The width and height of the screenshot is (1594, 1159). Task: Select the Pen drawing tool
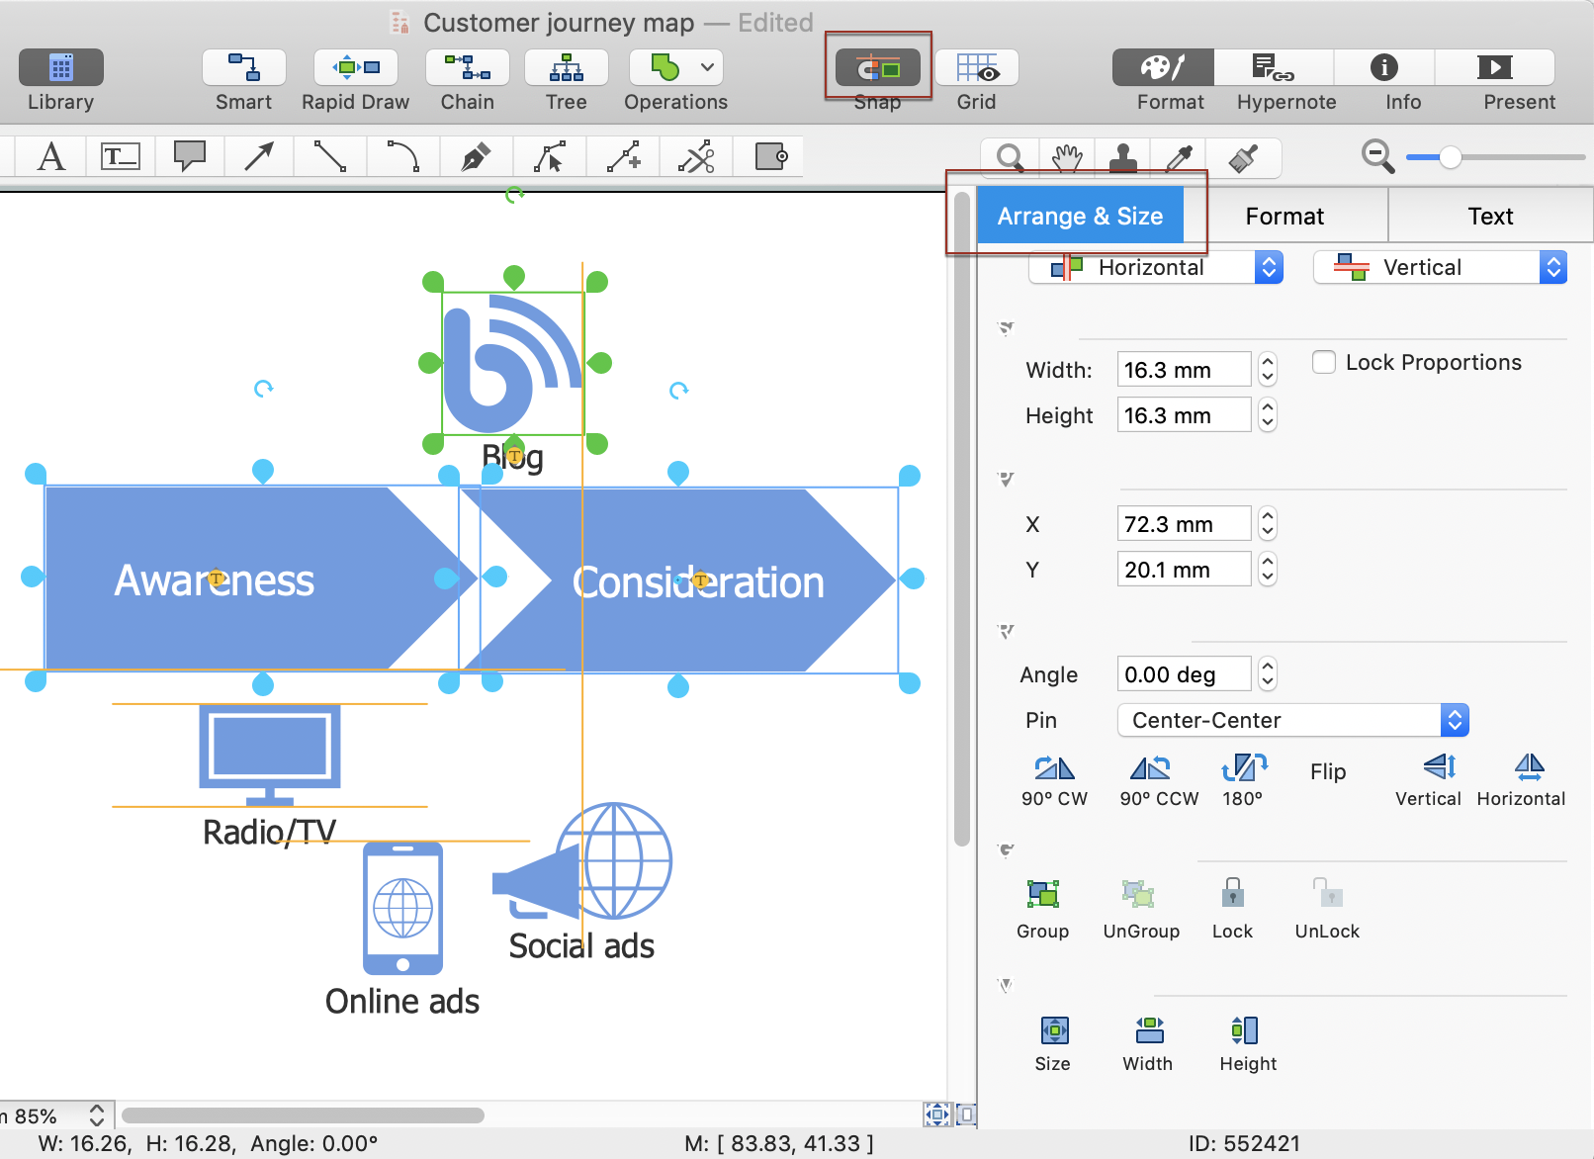click(x=477, y=157)
